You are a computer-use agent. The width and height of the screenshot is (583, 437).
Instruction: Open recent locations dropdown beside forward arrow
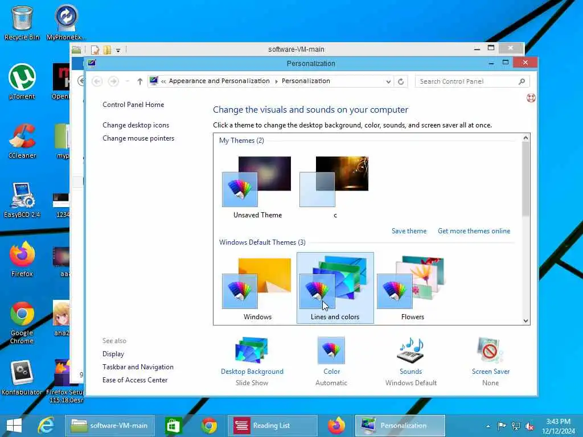click(x=127, y=81)
